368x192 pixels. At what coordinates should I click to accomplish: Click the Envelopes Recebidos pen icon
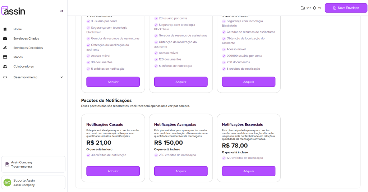tap(5, 48)
